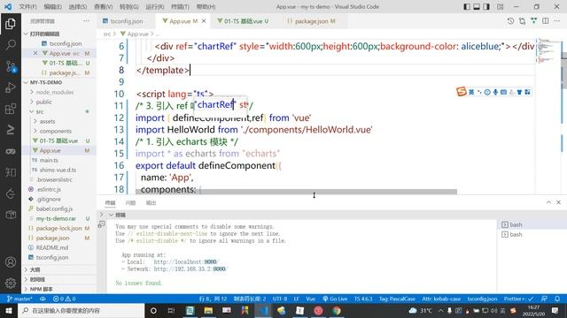Open customize layout icon in title bar
Viewport: 567px width, 318px height.
pyautogui.click(x=500, y=6)
